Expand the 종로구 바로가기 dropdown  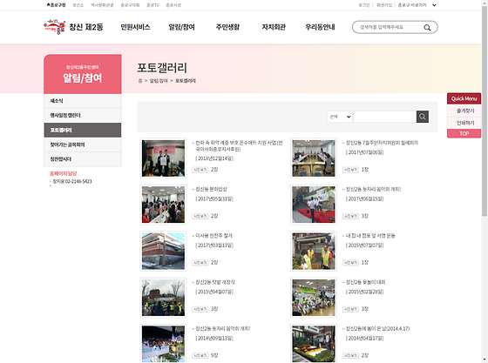(x=417, y=5)
